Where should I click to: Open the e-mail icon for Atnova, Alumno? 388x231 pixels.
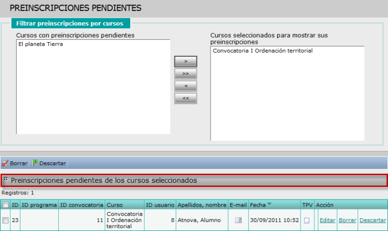[238, 220]
